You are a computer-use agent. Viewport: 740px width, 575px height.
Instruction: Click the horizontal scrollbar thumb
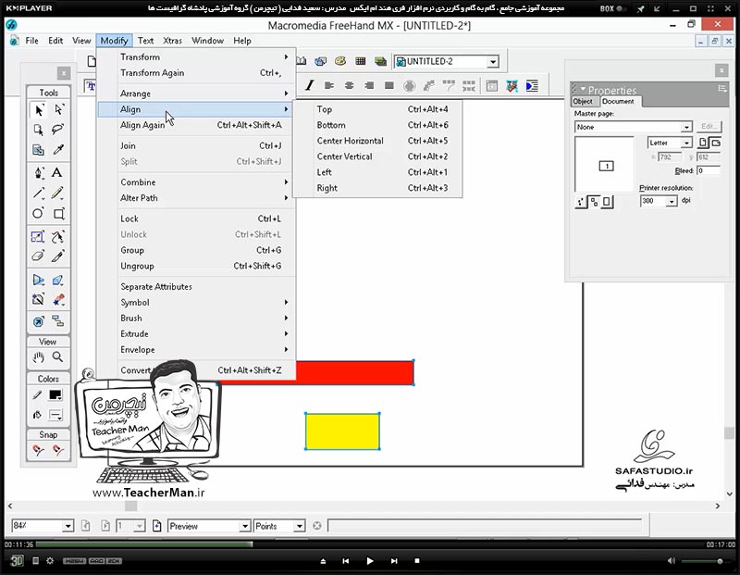click(x=131, y=506)
